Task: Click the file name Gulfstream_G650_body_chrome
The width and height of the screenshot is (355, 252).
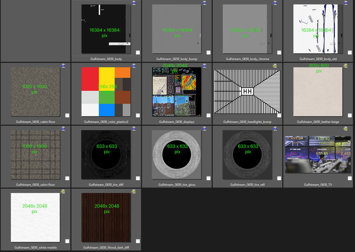Action: pyautogui.click(x=247, y=59)
